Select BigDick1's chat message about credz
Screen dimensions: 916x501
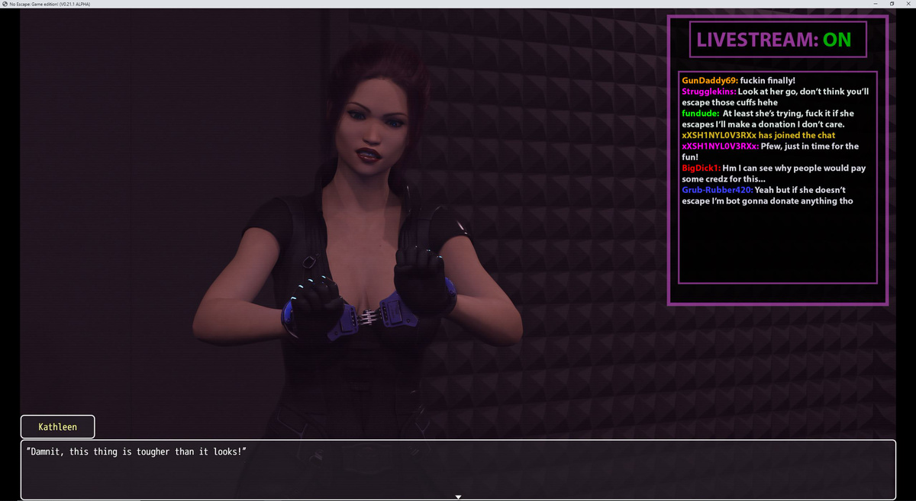[x=774, y=174]
